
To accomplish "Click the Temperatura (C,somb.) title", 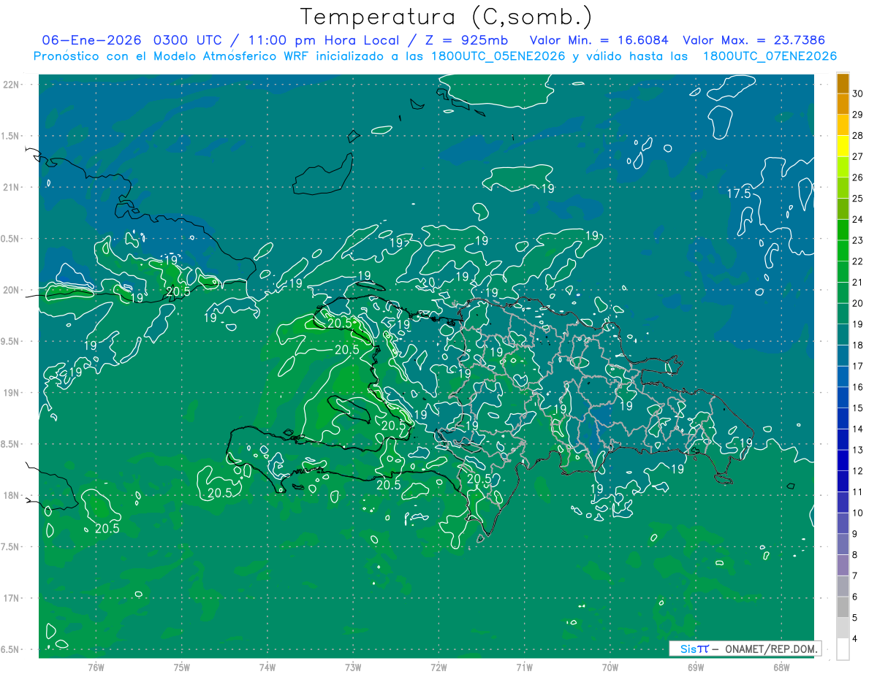I will click(446, 17).
